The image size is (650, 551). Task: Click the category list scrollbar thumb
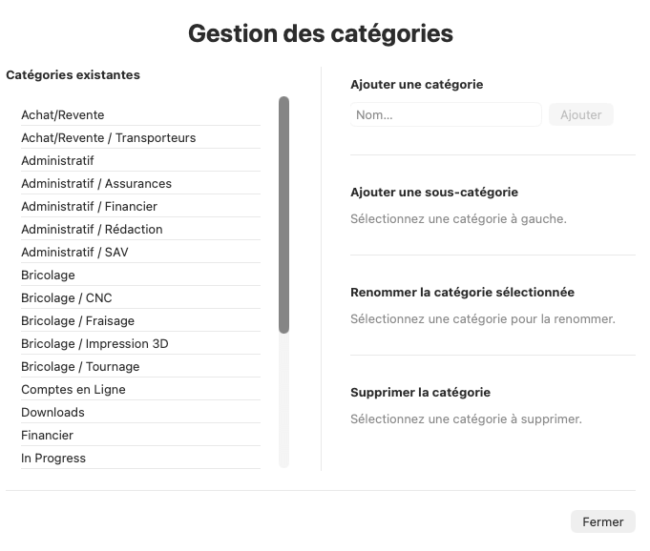(x=283, y=214)
